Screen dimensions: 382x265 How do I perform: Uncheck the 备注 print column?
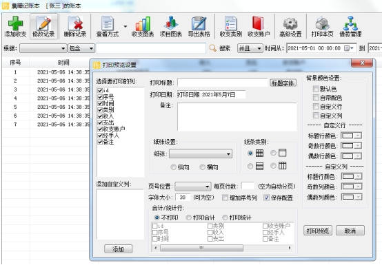[x=100, y=142]
